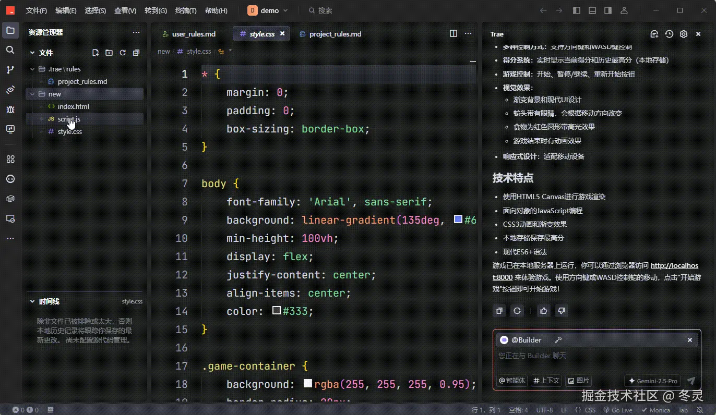
Task: Open the 编辑(E) menu
Action: [66, 10]
